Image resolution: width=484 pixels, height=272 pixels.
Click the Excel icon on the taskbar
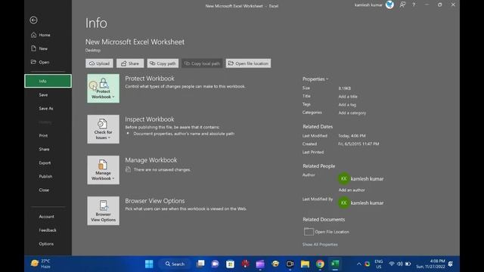point(335,264)
